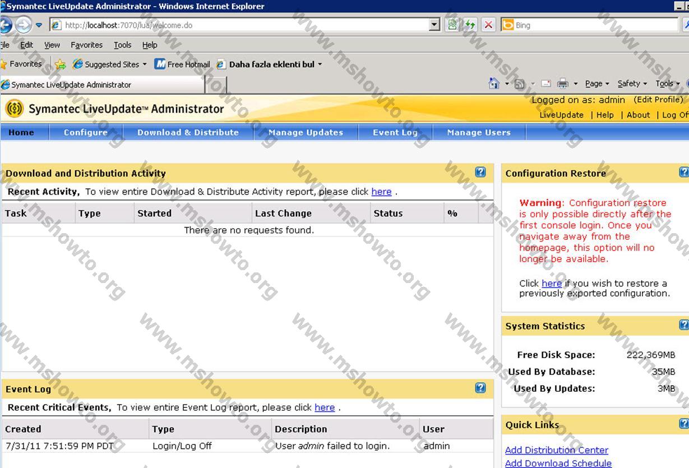Viewport: 689px width, 468px height.
Task: Open the Edit menu
Action: (x=26, y=45)
